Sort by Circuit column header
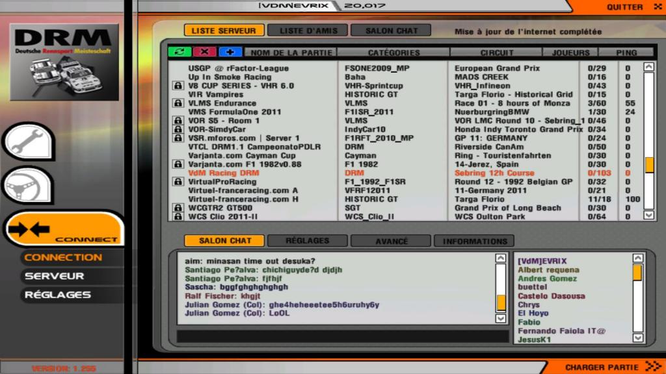 [x=496, y=53]
